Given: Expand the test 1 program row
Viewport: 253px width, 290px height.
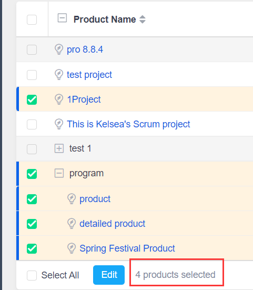Looking at the screenshot, I should click(x=59, y=148).
